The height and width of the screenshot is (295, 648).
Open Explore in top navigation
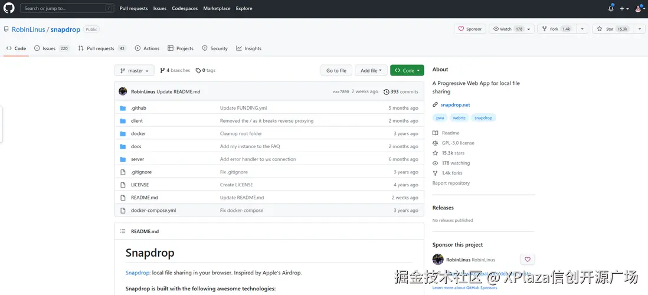[244, 8]
